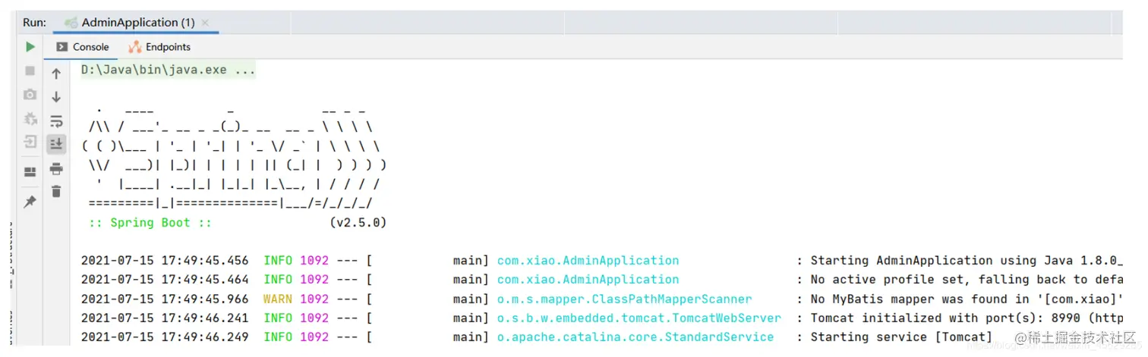This screenshot has width=1148, height=357.
Task: Click the first com.xiao.AdminApplication logger name
Action: (588, 261)
